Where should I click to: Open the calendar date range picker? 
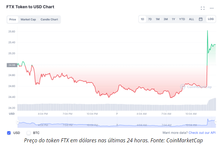pos(201,19)
